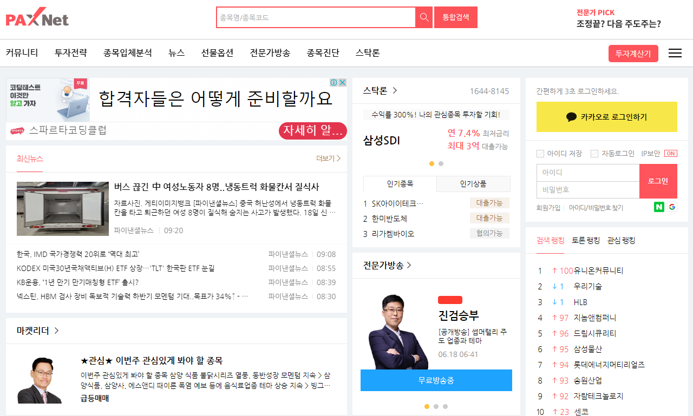Click the Naver login icon
Viewport: 693px width, 416px height.
tap(659, 207)
